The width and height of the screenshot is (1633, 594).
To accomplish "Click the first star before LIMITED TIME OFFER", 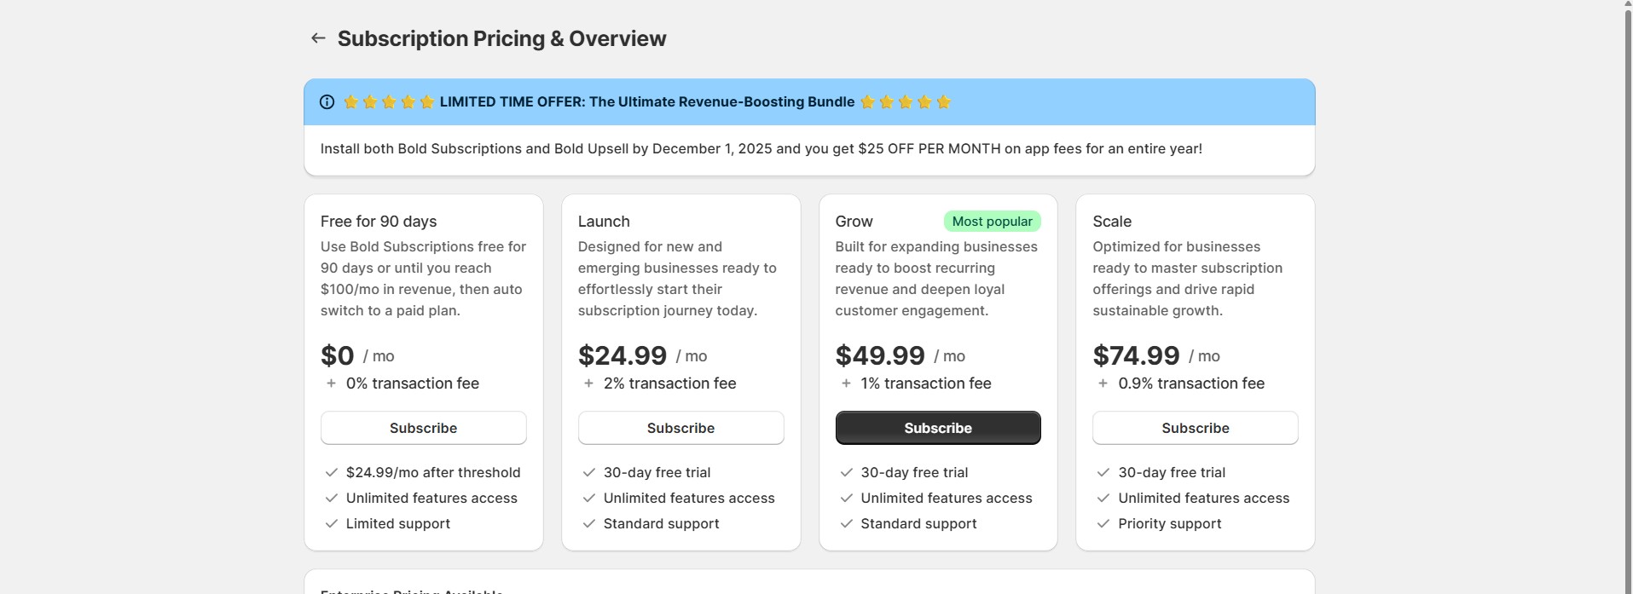I will [350, 101].
